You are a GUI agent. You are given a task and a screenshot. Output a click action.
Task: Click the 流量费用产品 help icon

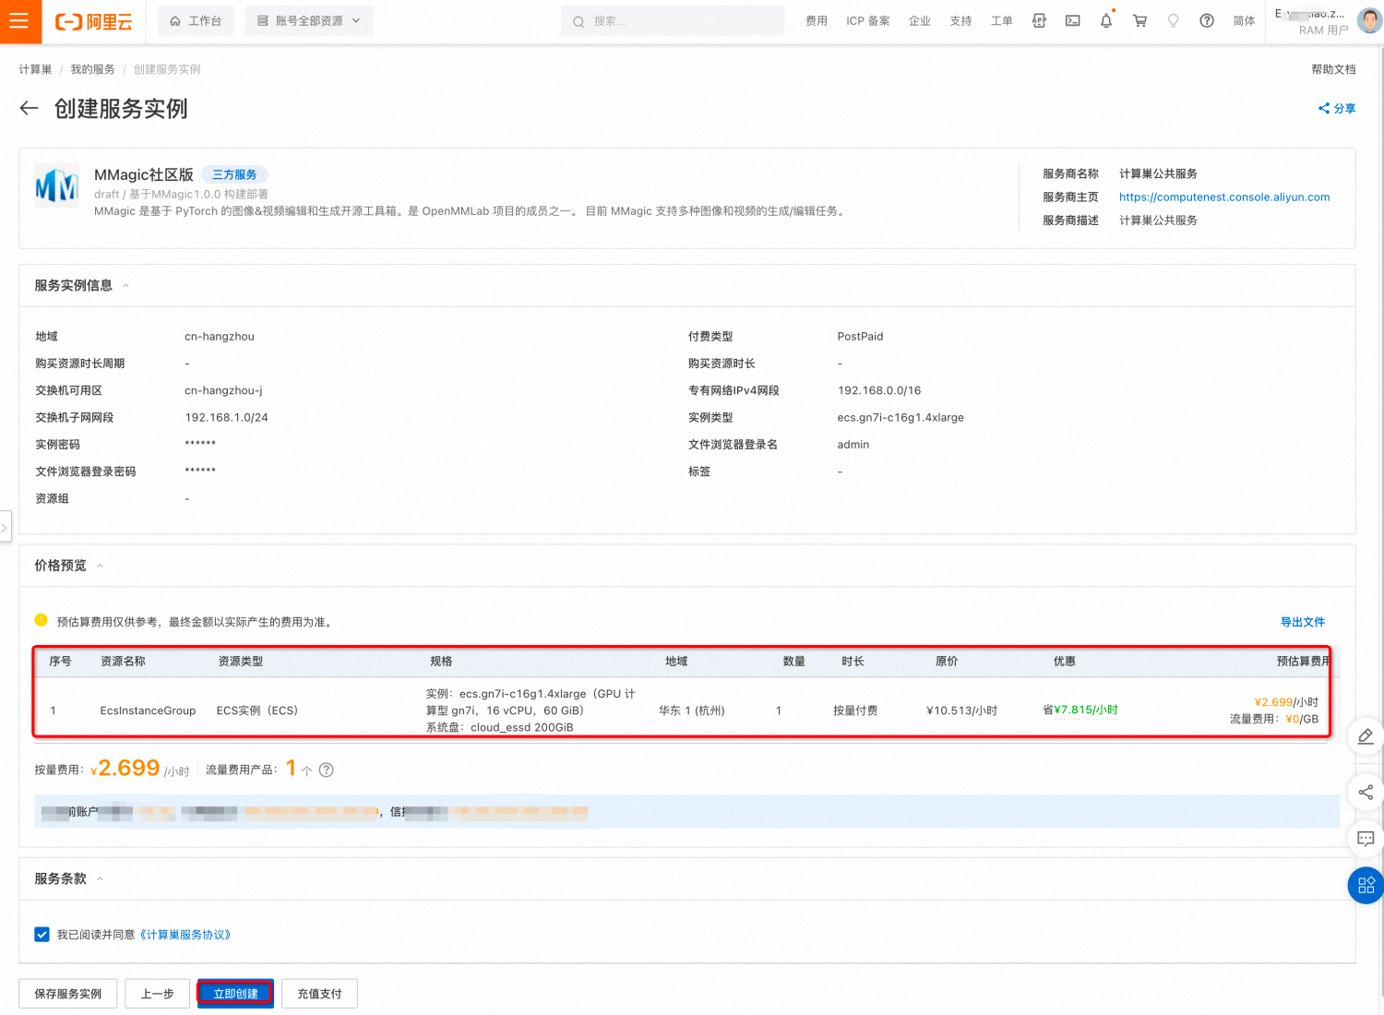point(326,770)
